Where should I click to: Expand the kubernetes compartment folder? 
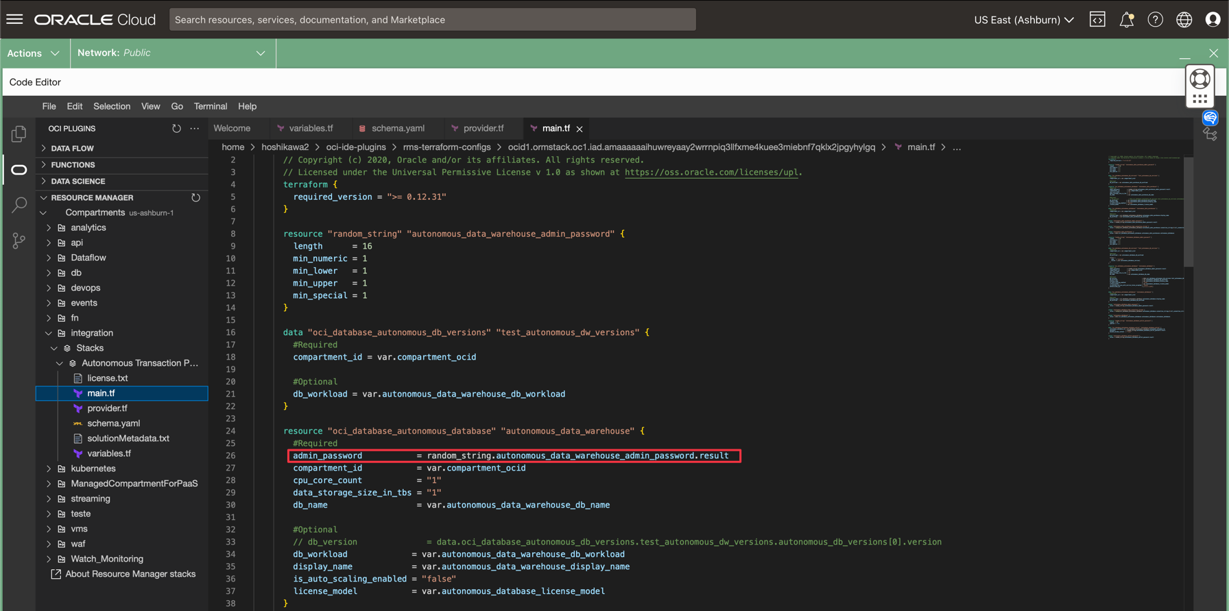click(x=93, y=469)
